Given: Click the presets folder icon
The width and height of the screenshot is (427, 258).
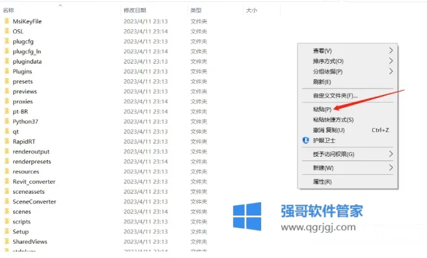Looking at the screenshot, I should click(x=7, y=81).
